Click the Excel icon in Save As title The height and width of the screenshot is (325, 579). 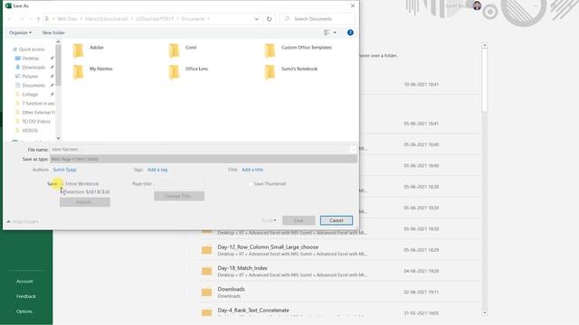[x=8, y=5]
